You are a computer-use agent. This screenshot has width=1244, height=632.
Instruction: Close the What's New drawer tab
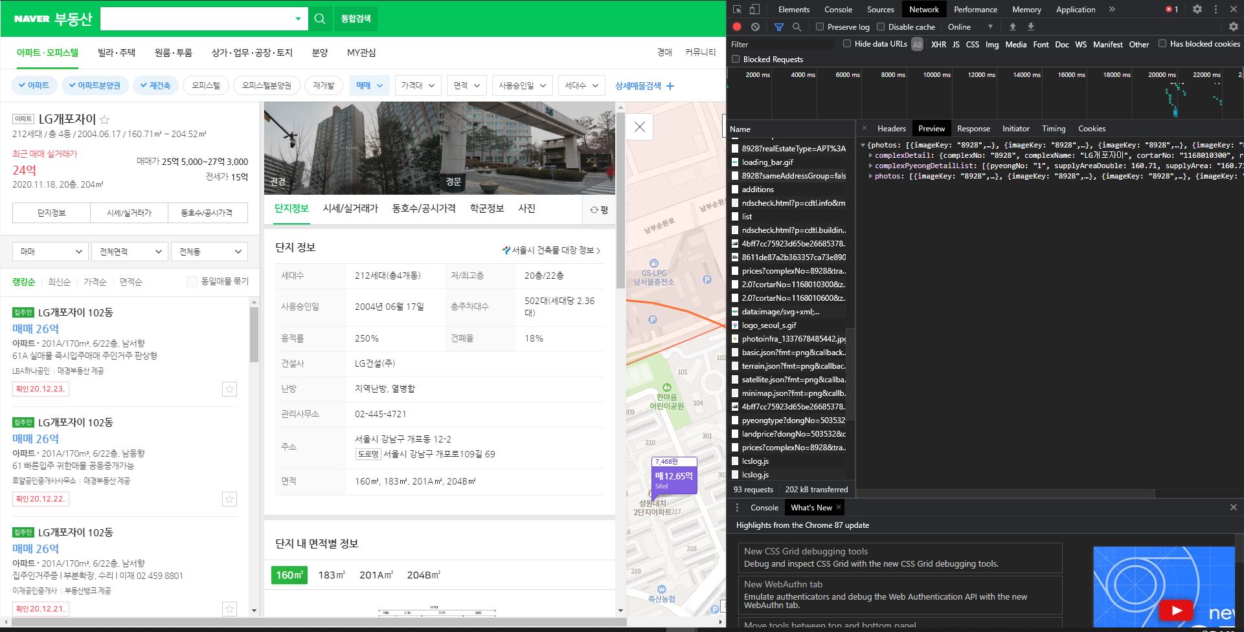coord(839,507)
